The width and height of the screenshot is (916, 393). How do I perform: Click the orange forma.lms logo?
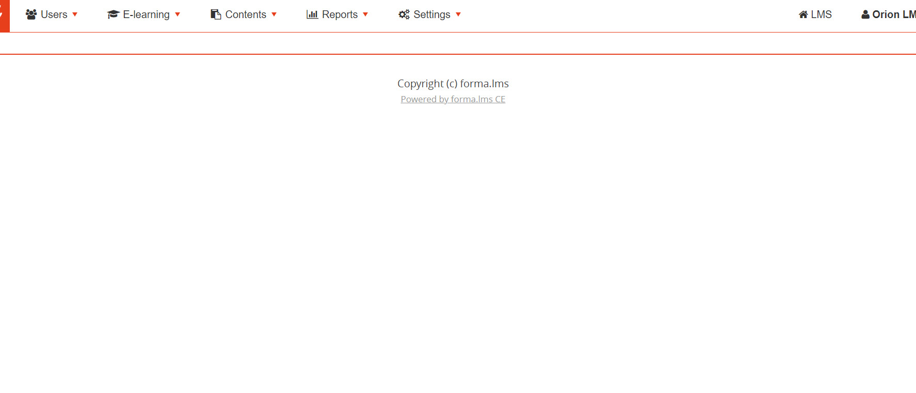tap(4, 15)
